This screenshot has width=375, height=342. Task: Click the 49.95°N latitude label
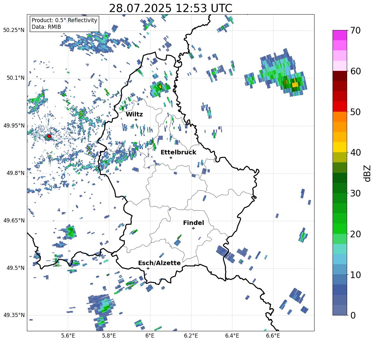coord(14,125)
